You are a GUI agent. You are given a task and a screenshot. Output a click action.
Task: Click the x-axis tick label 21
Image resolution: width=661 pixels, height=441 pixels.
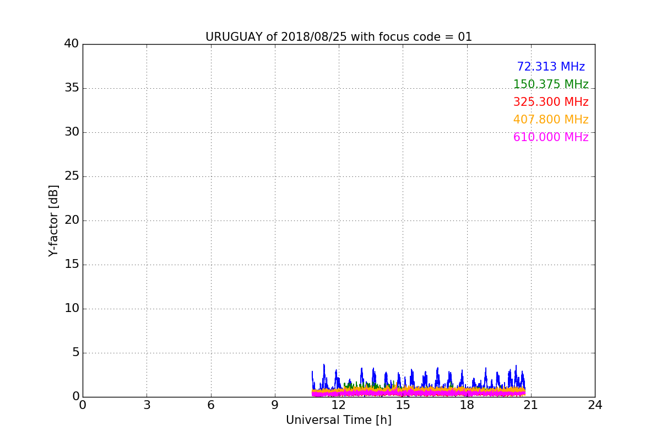[x=531, y=405]
